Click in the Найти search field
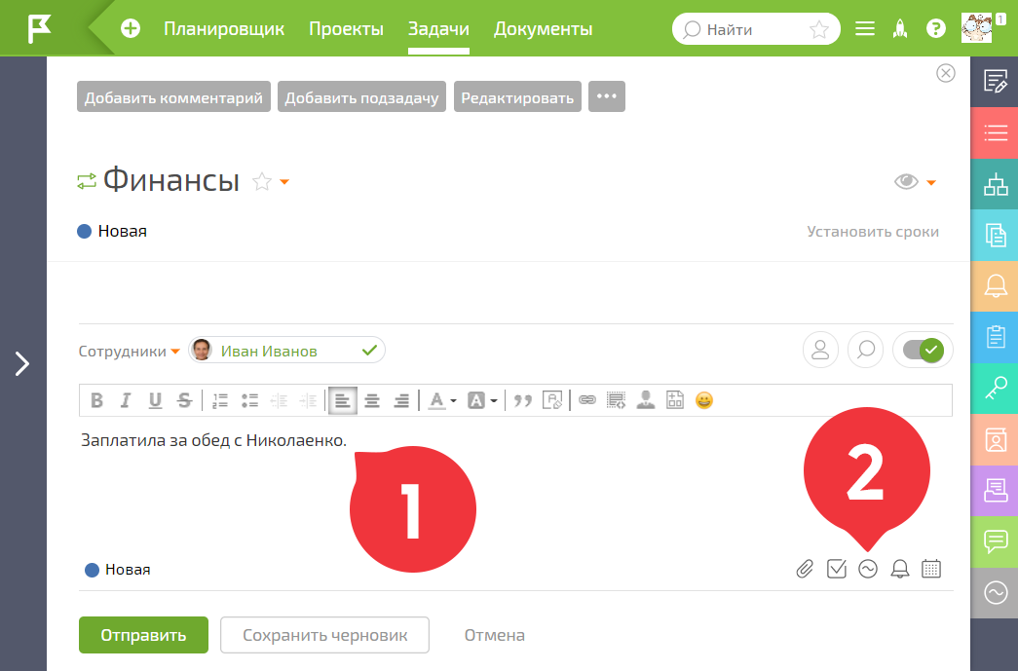Image resolution: width=1018 pixels, height=671 pixels. pos(756,29)
